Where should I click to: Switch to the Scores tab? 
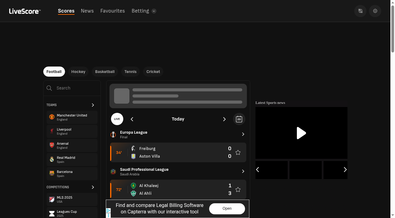coord(66,11)
